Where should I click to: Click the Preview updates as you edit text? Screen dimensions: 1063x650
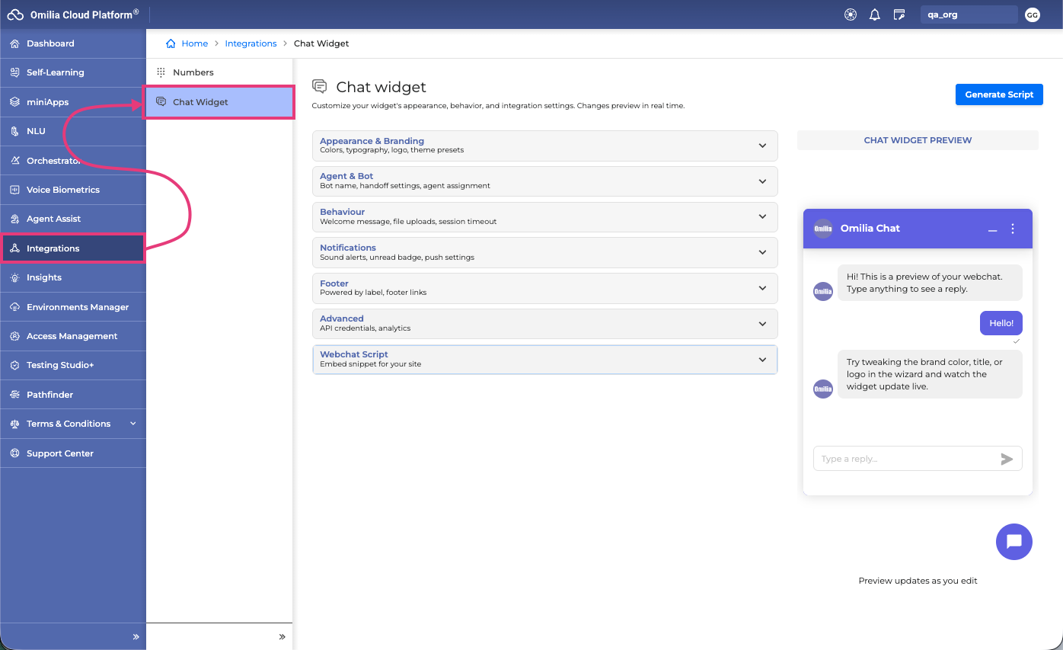tap(918, 581)
